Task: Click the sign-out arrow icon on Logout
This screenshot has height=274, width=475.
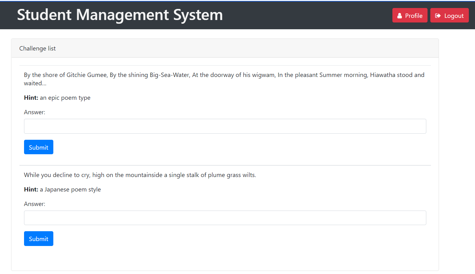Action: click(438, 15)
